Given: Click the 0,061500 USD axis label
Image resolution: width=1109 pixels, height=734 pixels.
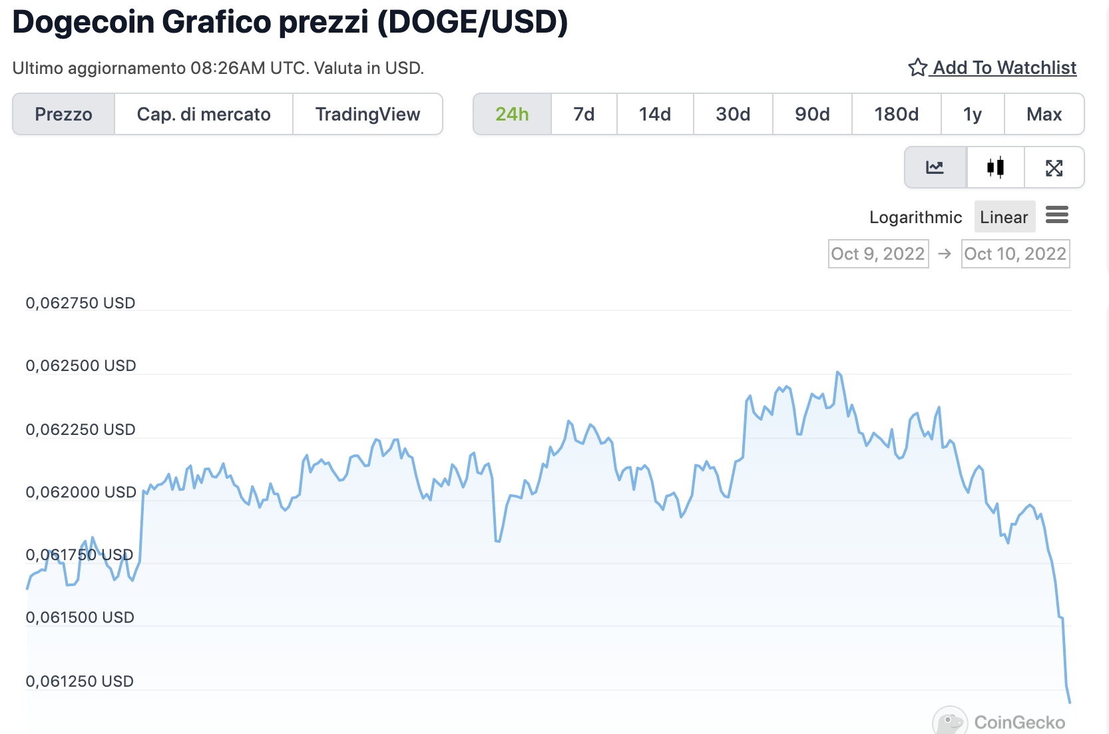Looking at the screenshot, I should (80, 617).
